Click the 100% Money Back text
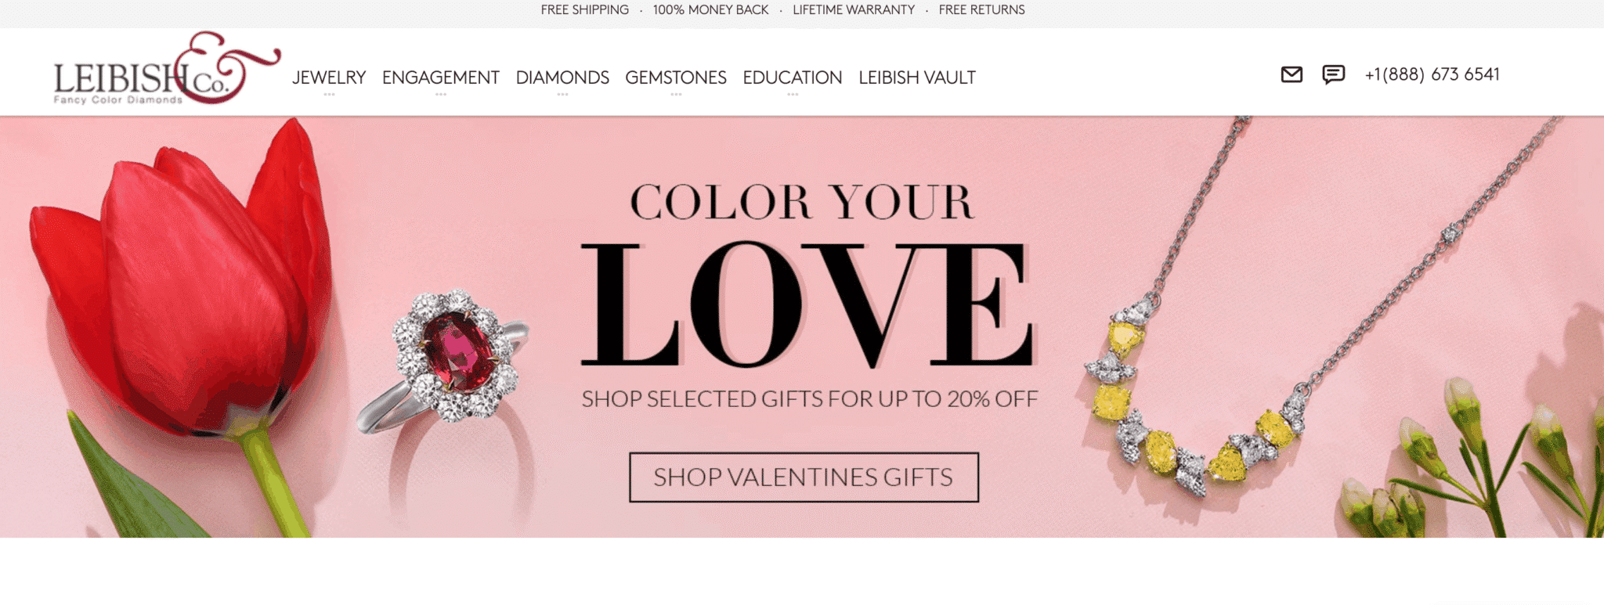Image resolution: width=1604 pixels, height=605 pixels. 711,10
